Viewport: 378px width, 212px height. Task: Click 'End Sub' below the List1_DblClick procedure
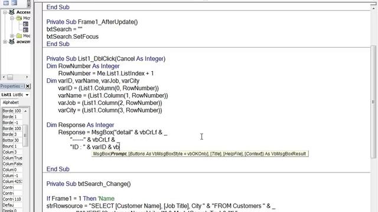(58, 169)
